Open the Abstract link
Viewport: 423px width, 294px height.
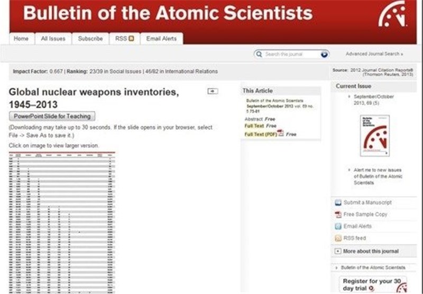click(x=254, y=119)
